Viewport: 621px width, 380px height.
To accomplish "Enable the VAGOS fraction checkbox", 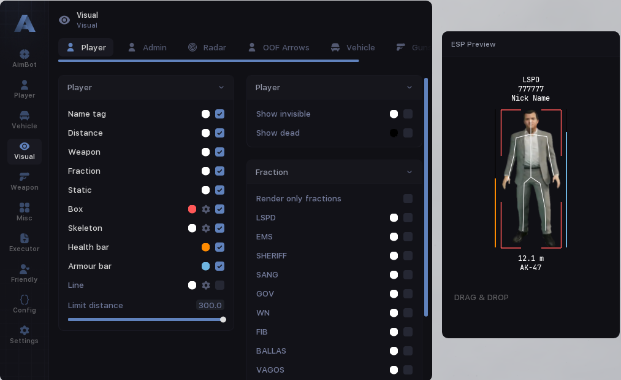I will [x=408, y=370].
